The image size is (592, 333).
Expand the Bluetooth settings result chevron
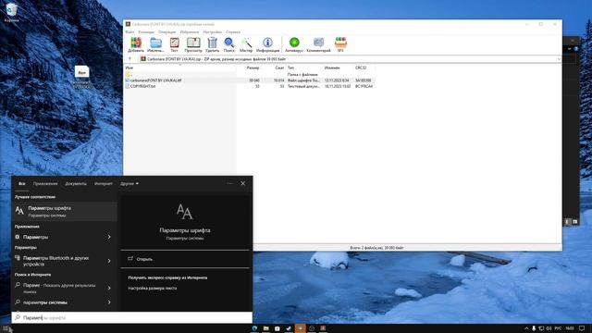pyautogui.click(x=109, y=261)
